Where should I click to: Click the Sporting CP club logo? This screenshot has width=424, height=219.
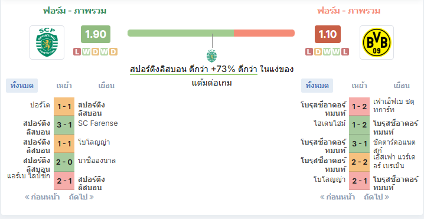(47, 43)
